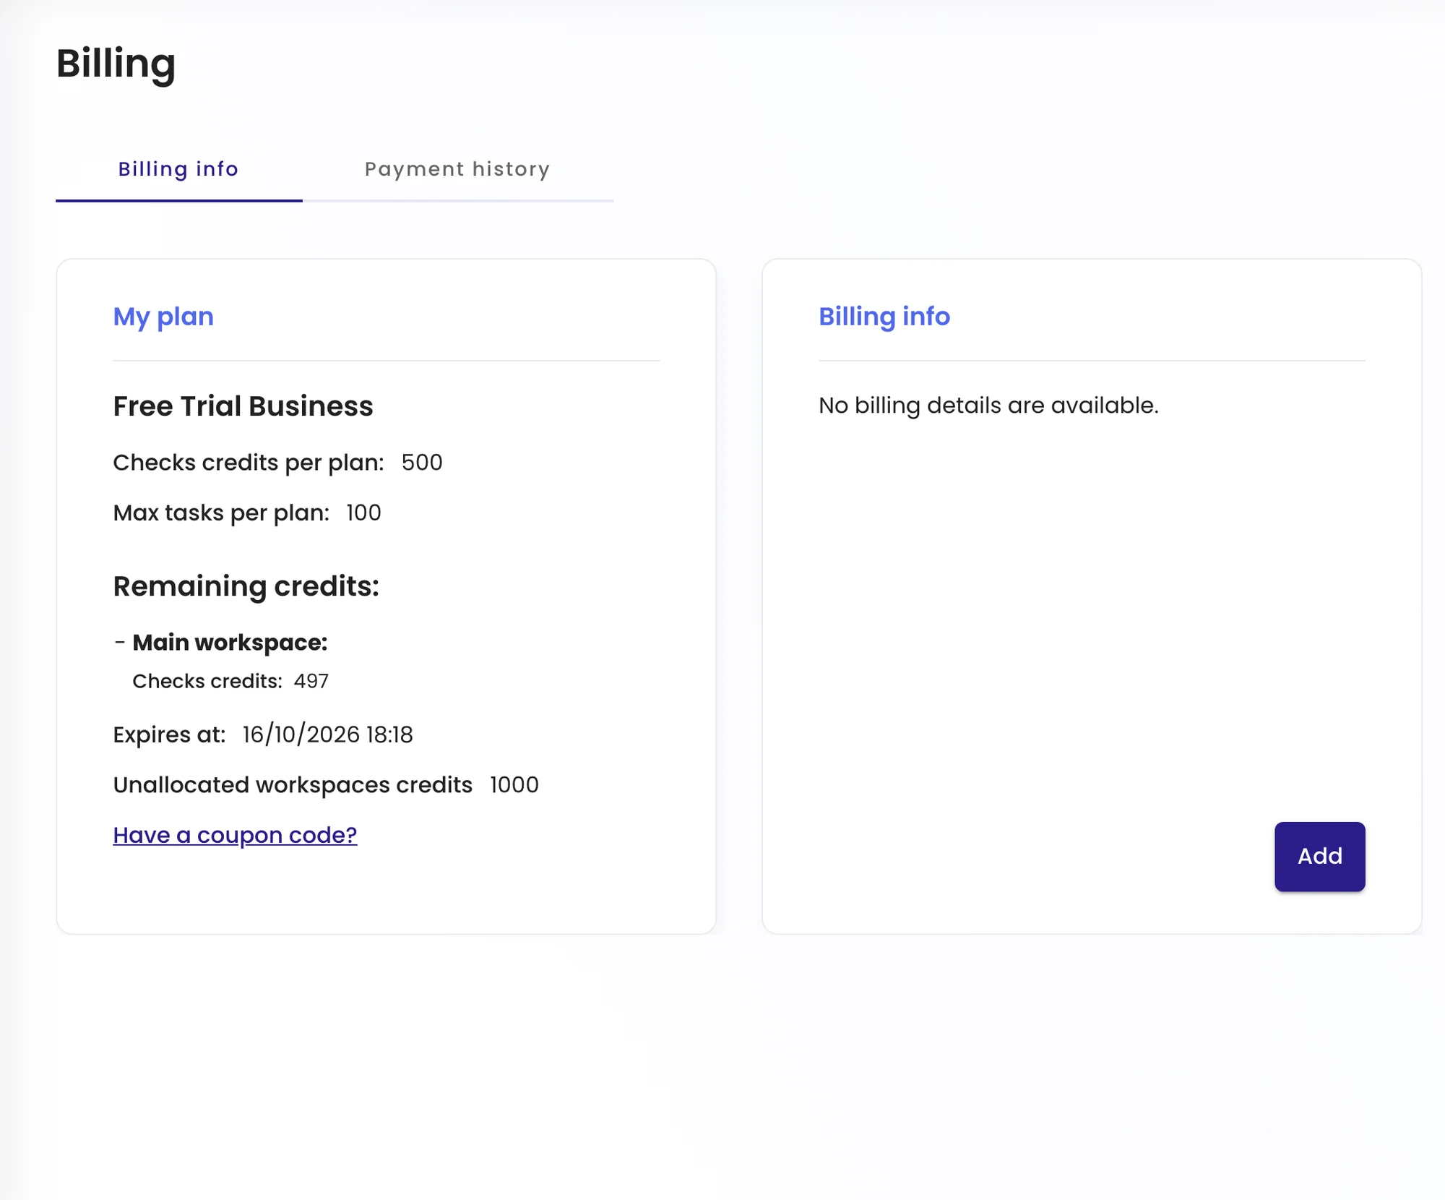Open the 'Have a coupon code?' link
Viewport: 1445px width, 1200px height.
coord(235,835)
